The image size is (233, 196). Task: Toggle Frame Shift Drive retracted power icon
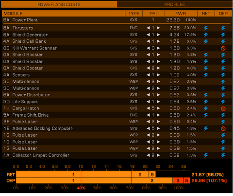pos(206,115)
